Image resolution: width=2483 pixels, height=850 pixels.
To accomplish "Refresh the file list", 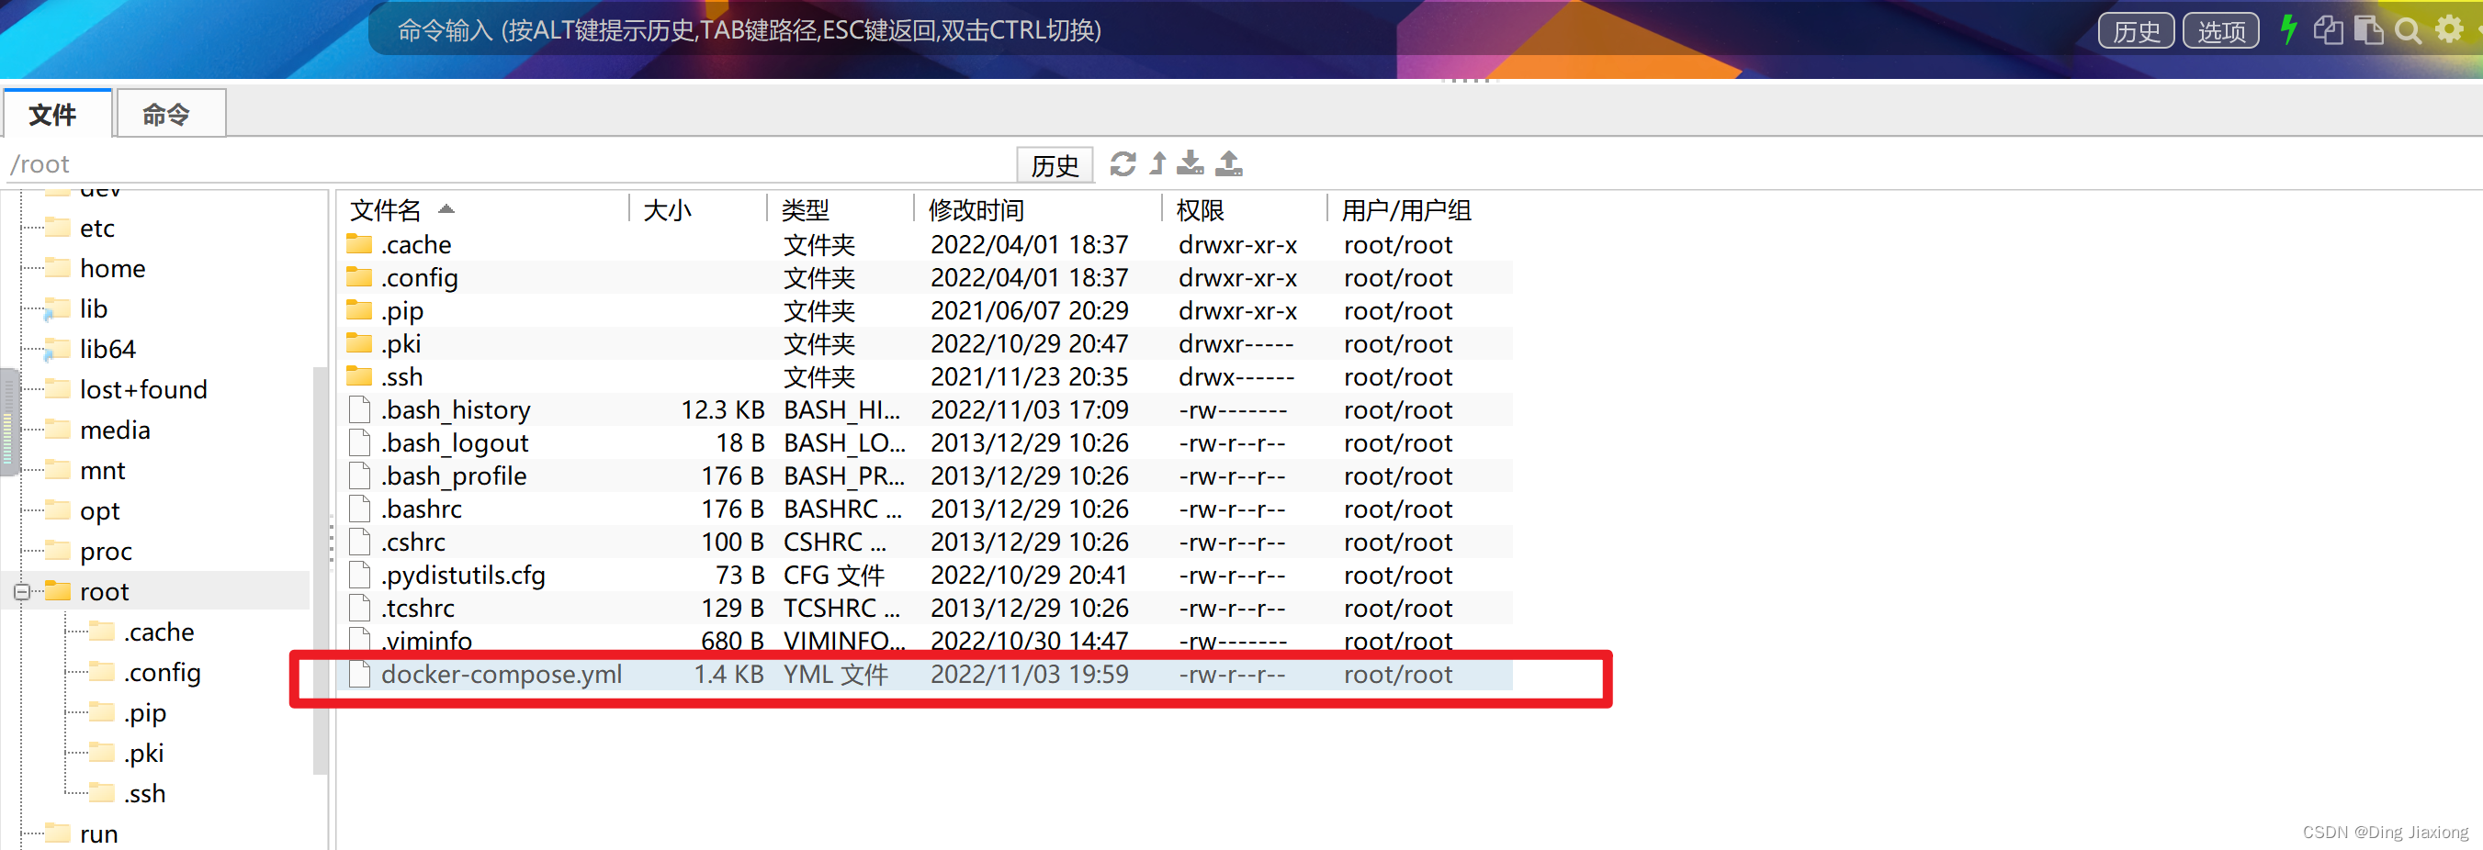I will point(1123,163).
